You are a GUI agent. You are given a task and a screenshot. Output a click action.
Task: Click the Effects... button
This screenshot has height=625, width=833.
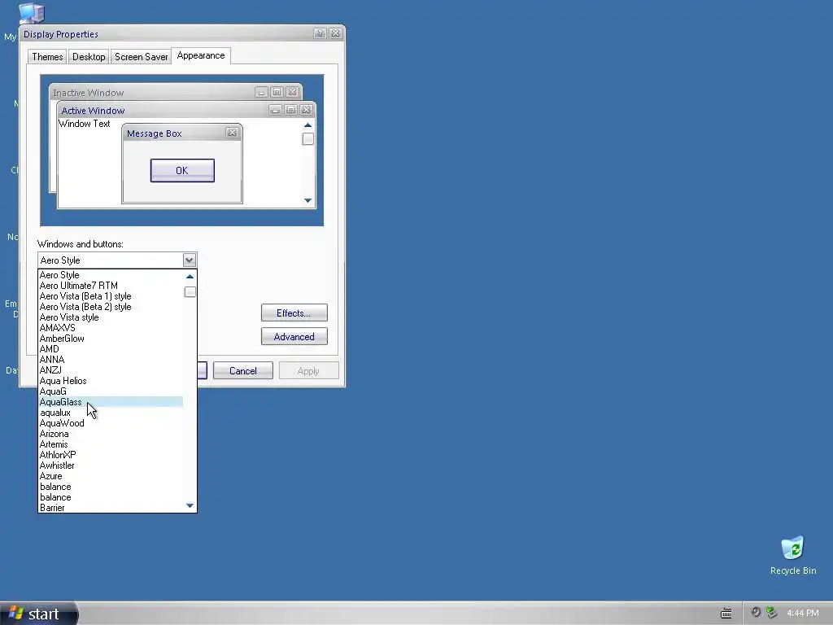click(x=294, y=313)
